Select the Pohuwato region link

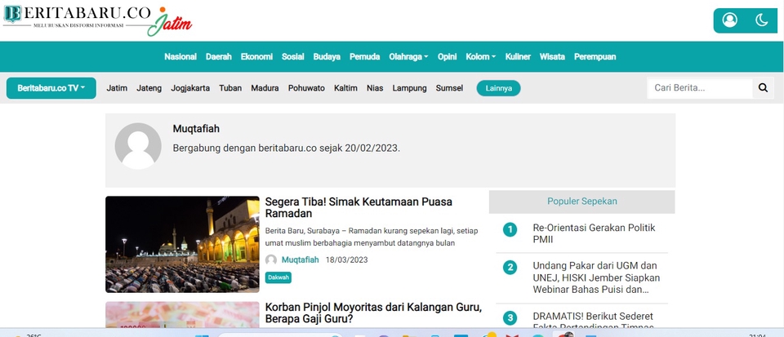pyautogui.click(x=306, y=88)
